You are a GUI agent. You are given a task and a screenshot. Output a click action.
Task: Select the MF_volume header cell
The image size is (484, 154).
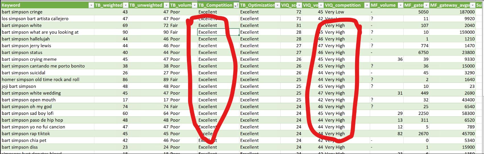[387, 5]
